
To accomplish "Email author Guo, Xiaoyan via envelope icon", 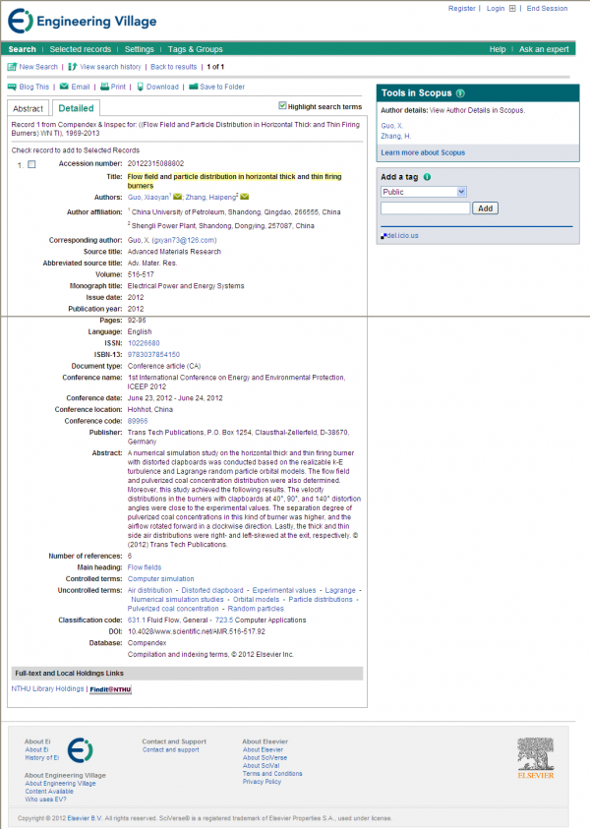I will click(177, 198).
